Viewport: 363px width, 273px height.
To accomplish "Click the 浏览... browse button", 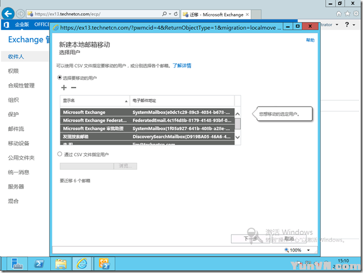I will click(125, 166).
